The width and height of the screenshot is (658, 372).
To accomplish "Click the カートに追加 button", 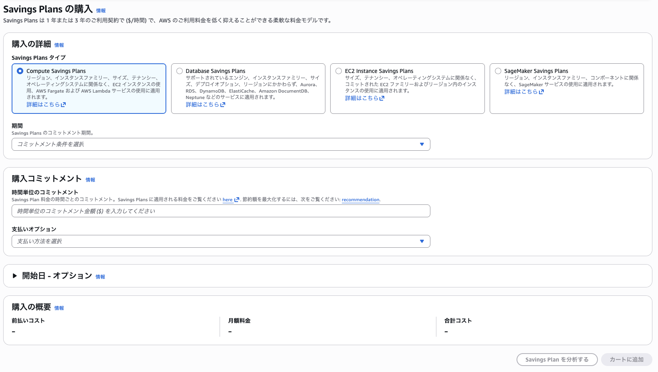I will coord(626,360).
